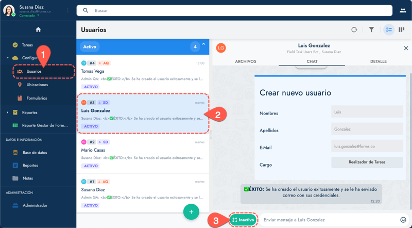Viewport: 412px width, 228px height.
Task: Switch to list view toggle
Action: (x=389, y=30)
